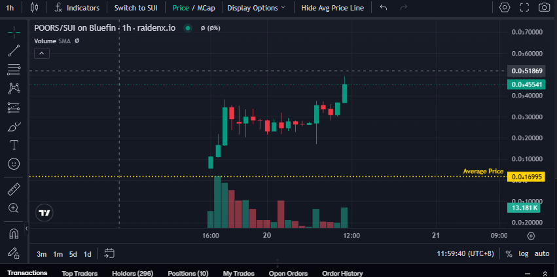Open chart settings hexagon icon
The width and height of the screenshot is (557, 277).
coord(505,7)
